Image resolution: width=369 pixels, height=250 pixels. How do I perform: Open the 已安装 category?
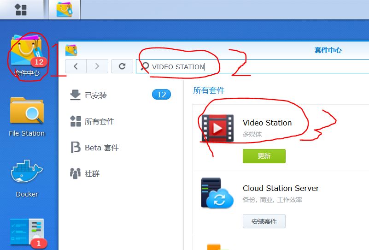(95, 95)
